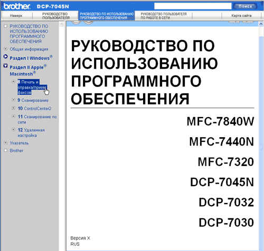Click the large document title heading
This screenshot has height=251, width=264.
[x=144, y=72]
